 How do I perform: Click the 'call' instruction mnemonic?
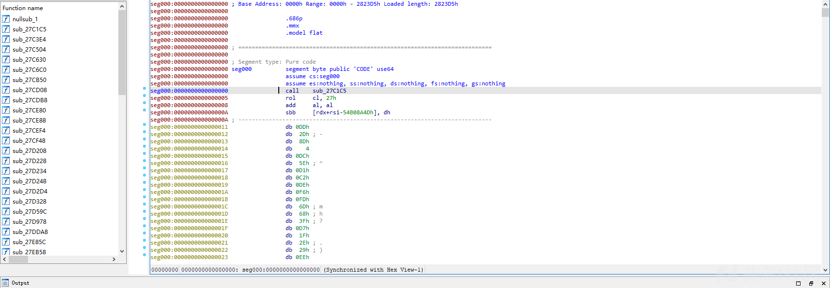292,91
